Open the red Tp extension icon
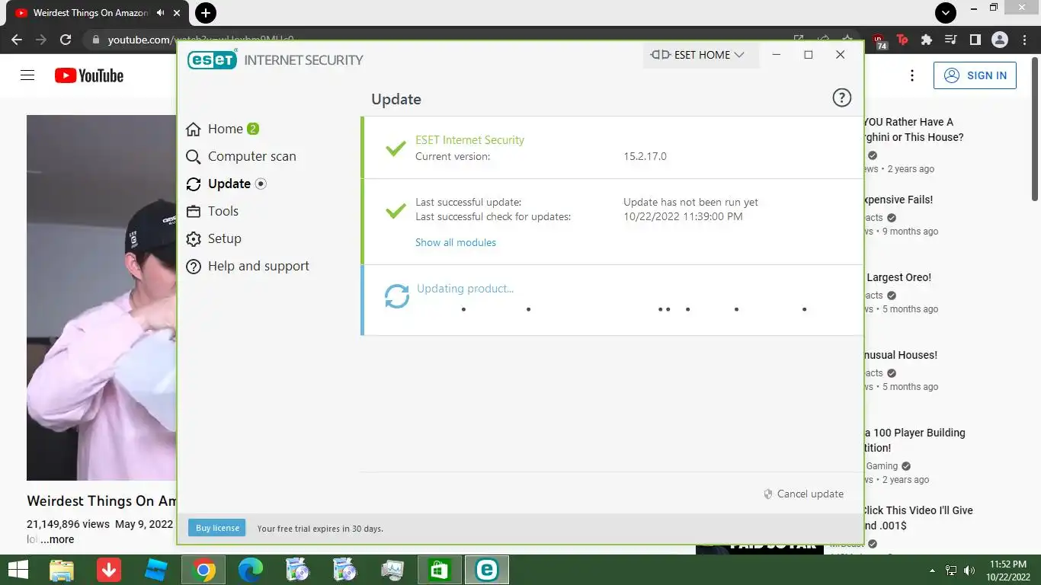This screenshot has height=585, width=1041. click(902, 40)
